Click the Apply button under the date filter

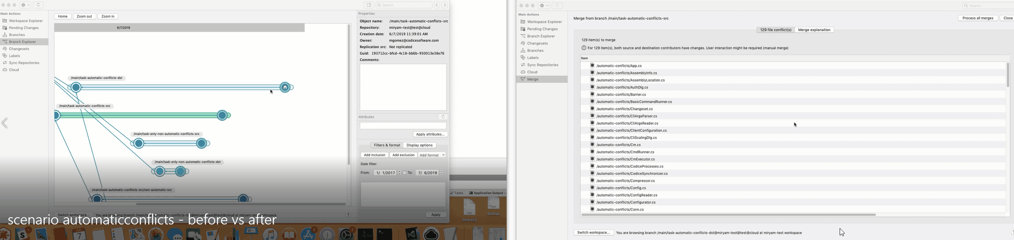point(436,215)
